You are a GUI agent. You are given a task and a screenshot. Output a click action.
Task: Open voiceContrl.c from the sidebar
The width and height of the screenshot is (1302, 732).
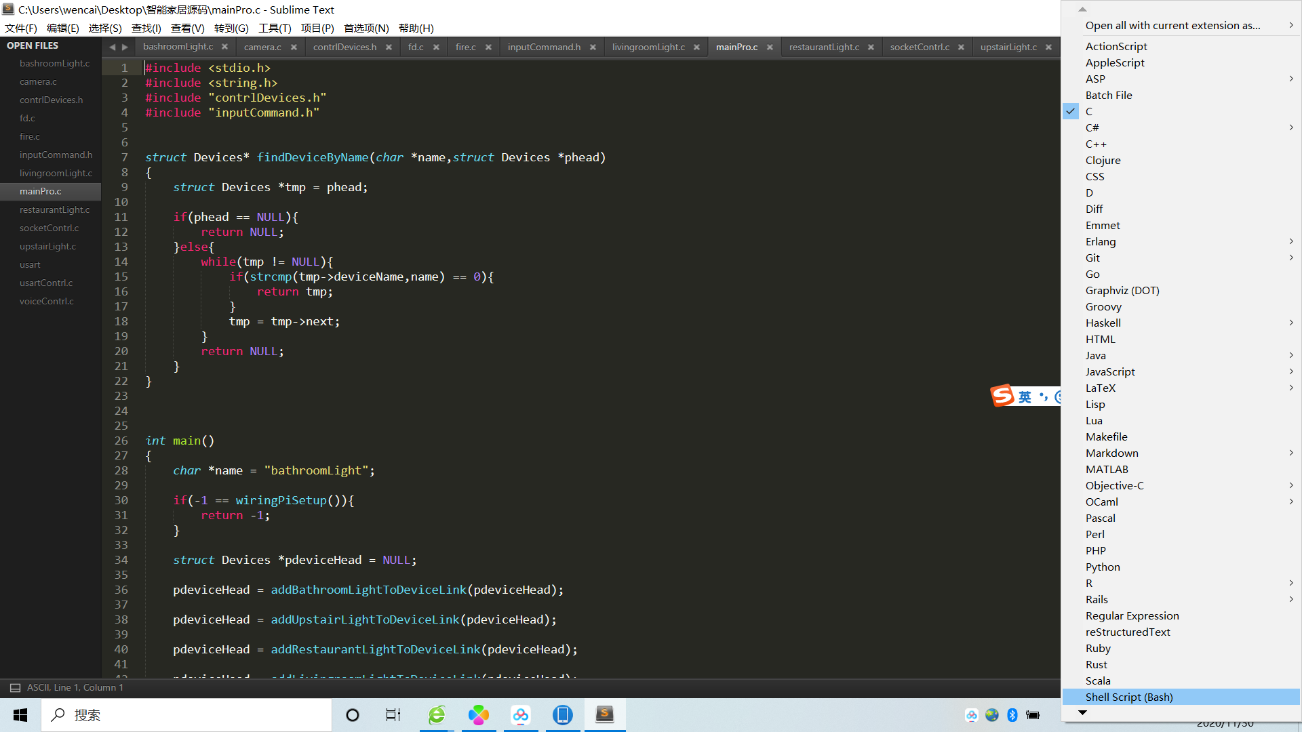47,302
